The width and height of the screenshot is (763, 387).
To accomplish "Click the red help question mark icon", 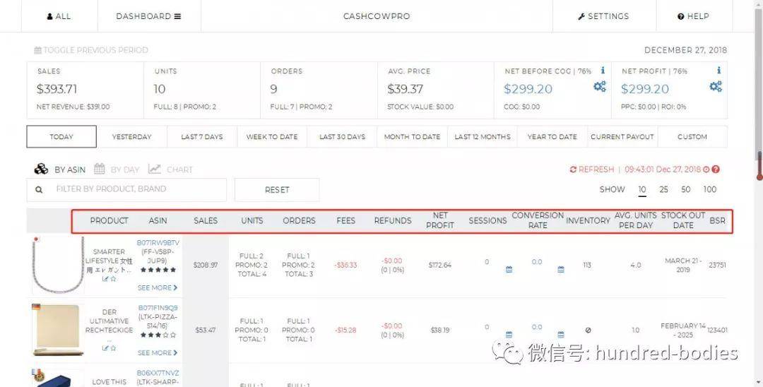I will [x=716, y=169].
